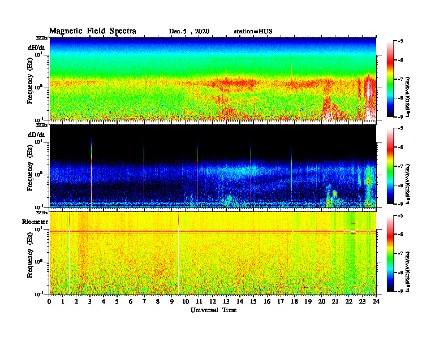Click the PSD units label beside dD/dt color bar

click(408, 184)
